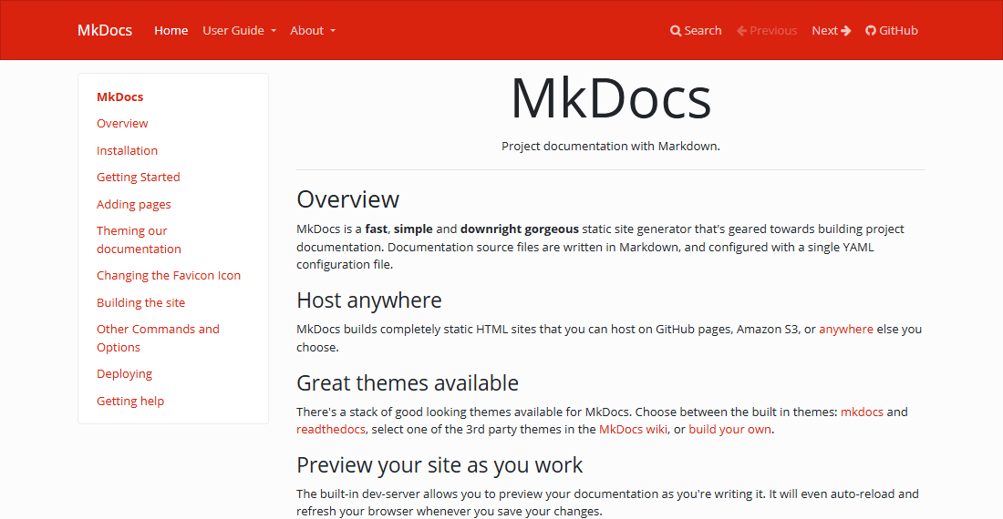Open the User Guide menu
Image resolution: width=1003 pixels, height=519 pixels.
point(240,31)
